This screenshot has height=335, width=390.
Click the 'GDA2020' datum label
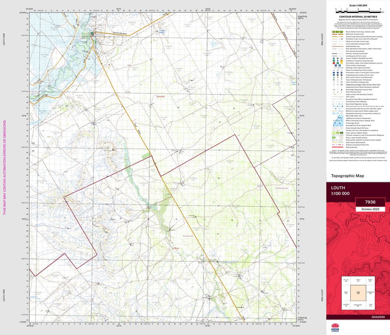[378, 317]
